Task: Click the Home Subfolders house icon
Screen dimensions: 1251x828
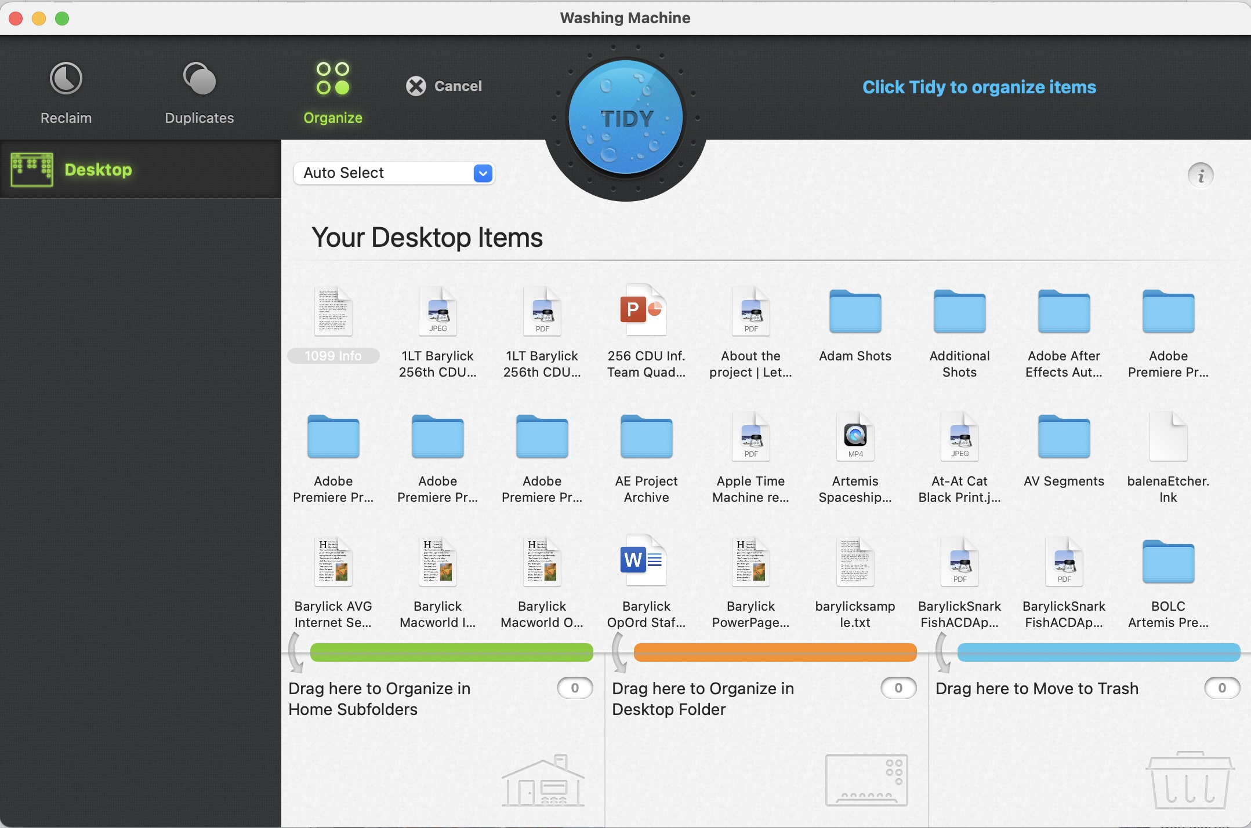Action: tap(543, 780)
